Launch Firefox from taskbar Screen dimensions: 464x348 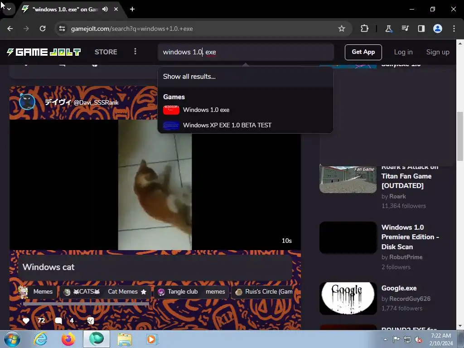pos(68,339)
